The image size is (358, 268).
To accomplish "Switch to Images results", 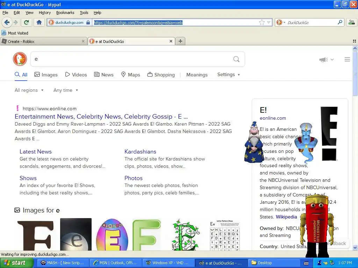I will pyautogui.click(x=46, y=75).
